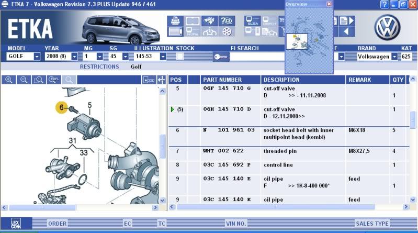Open the binoculars search tool
The height and width of the screenshot is (233, 418).
point(210,21)
